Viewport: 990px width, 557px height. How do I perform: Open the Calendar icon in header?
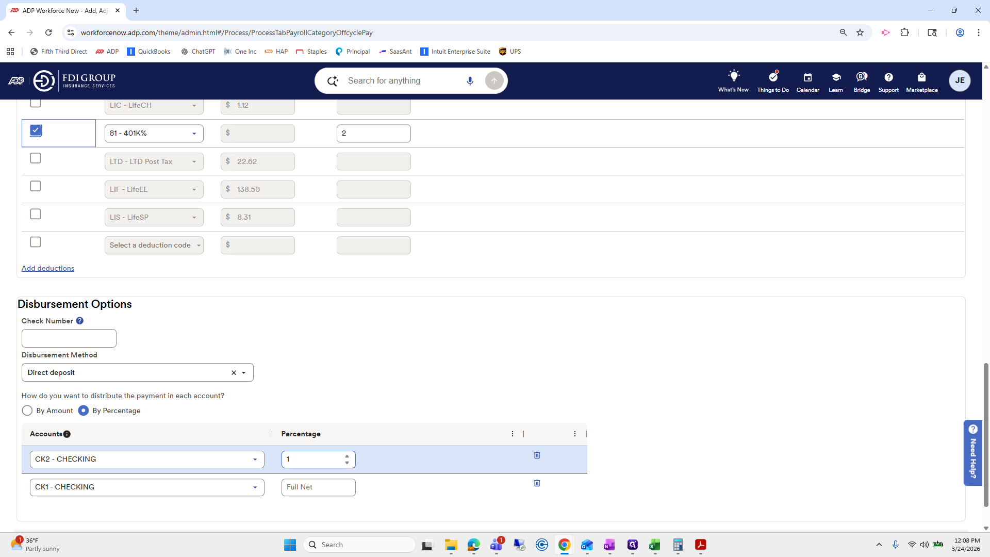(807, 77)
